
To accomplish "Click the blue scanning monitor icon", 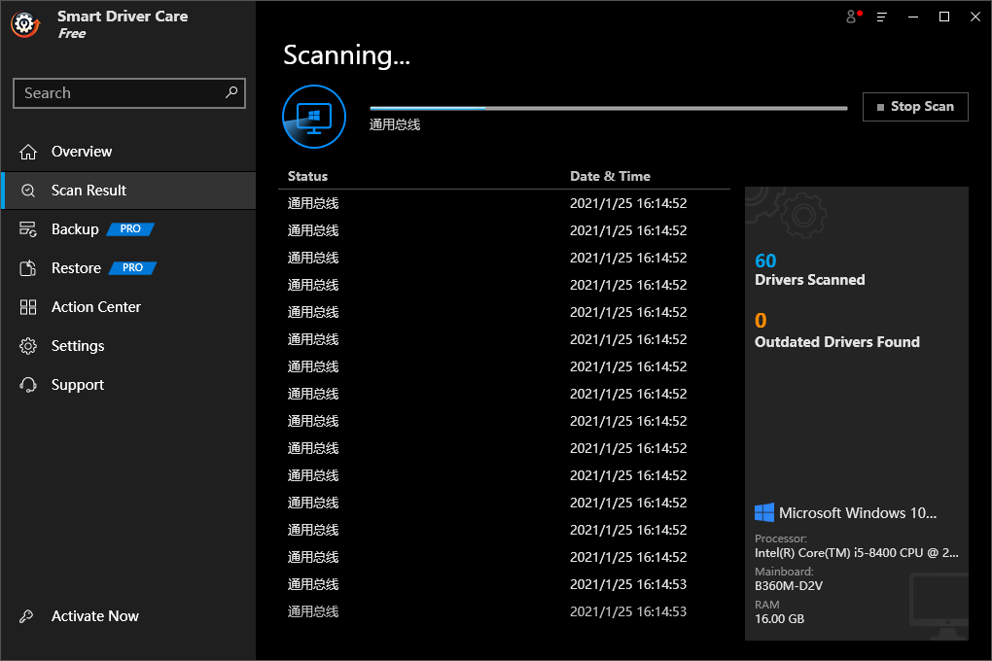I will pos(313,117).
